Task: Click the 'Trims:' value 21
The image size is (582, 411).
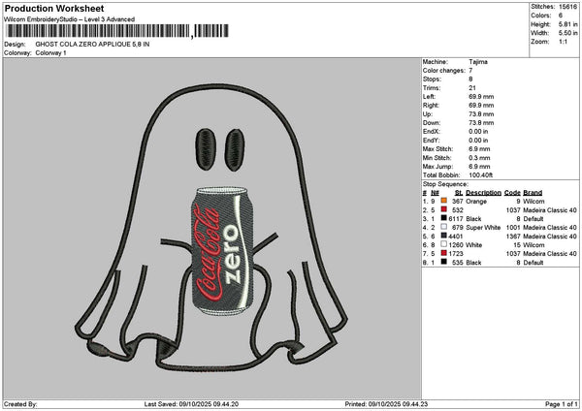Action: tap(472, 88)
